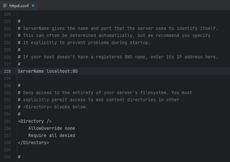Screen dimensions: 230x162
Task: Click the 'Require all denied' line
Action: pos(52,136)
